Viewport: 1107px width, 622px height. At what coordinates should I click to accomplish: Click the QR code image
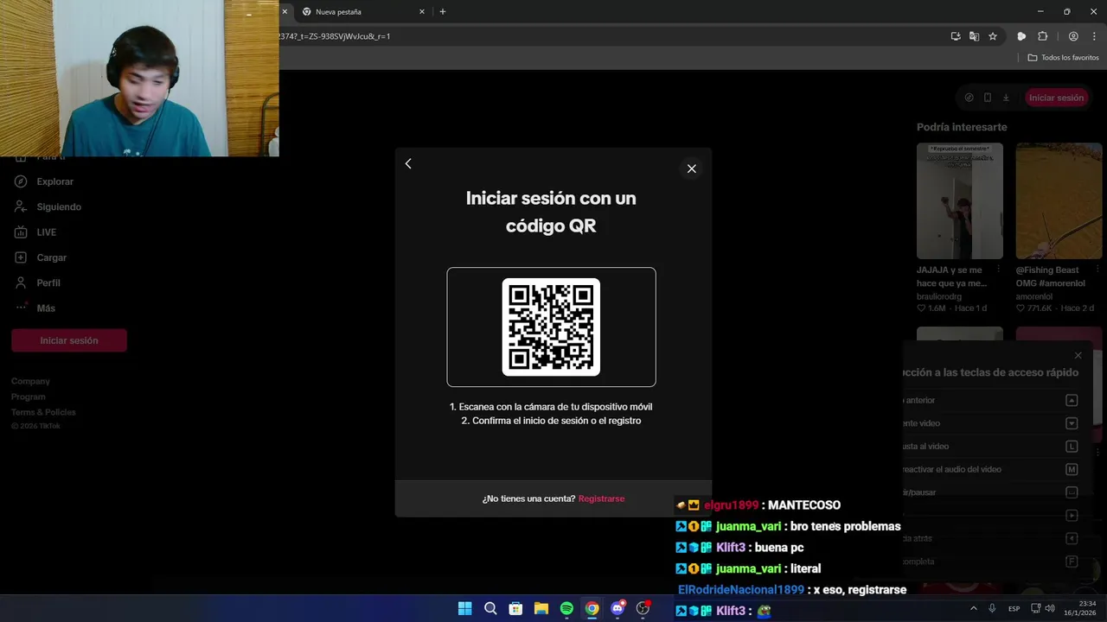tap(551, 327)
